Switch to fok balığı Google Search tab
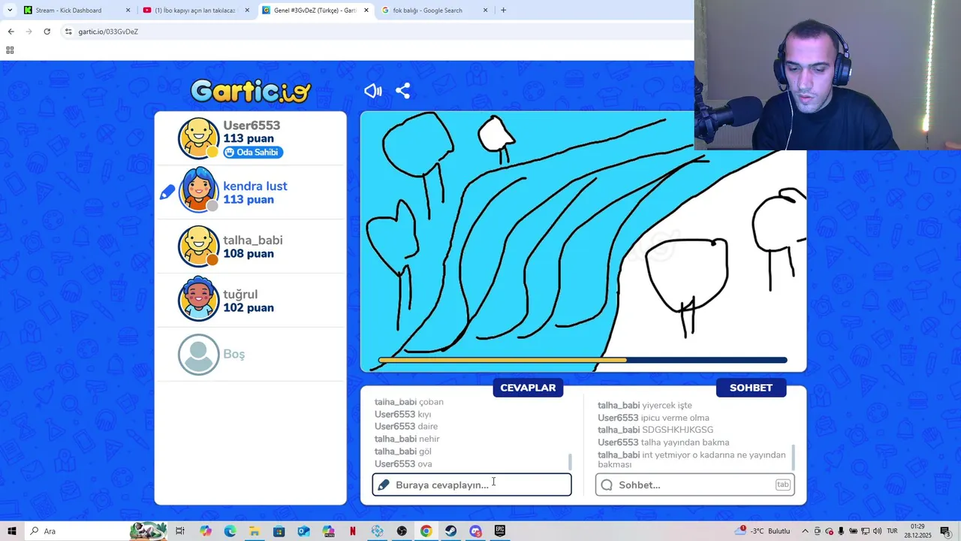The height and width of the screenshot is (541, 961). click(434, 11)
